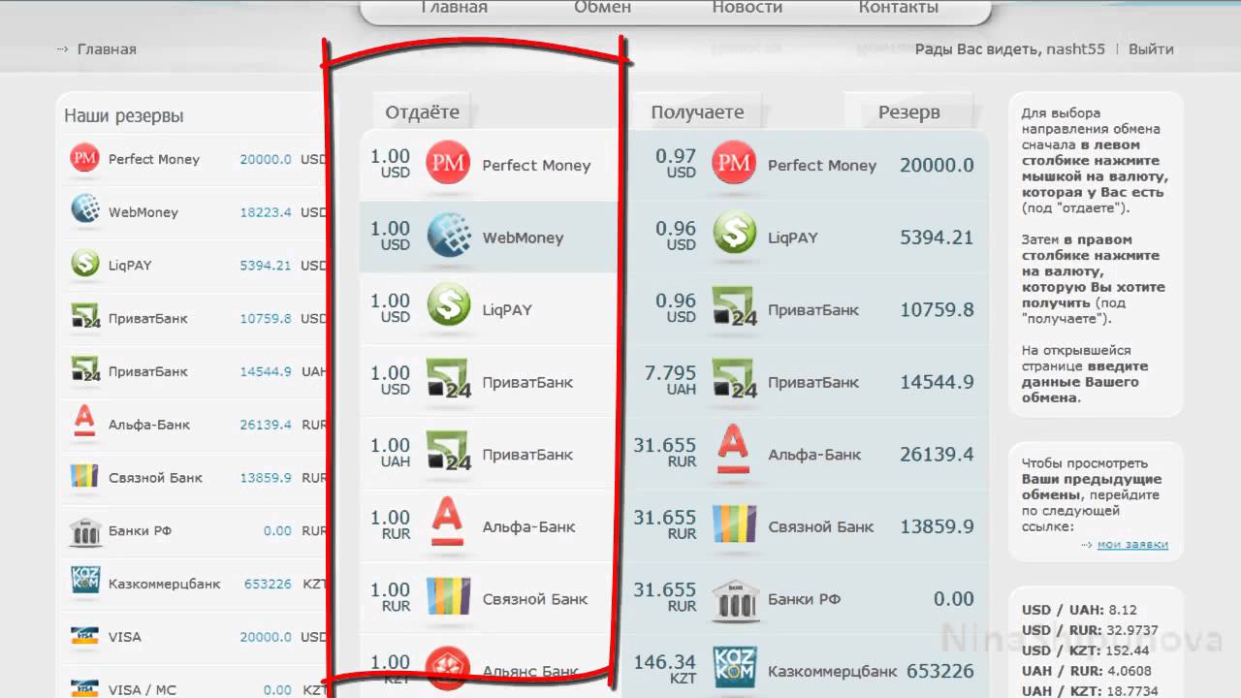The width and height of the screenshot is (1241, 698).
Task: Select the Резерв column tab
Action: tap(908, 111)
